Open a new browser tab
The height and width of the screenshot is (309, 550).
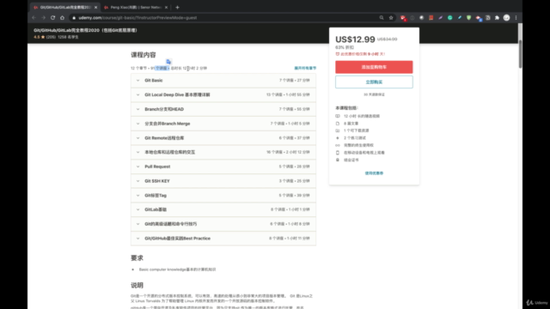[x=177, y=7]
